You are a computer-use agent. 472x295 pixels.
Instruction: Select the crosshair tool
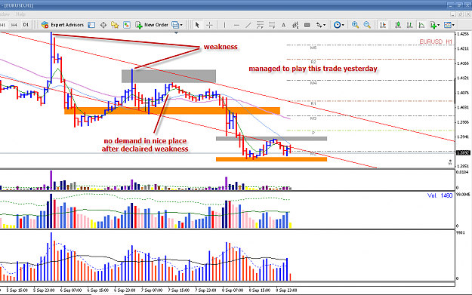[209, 25]
